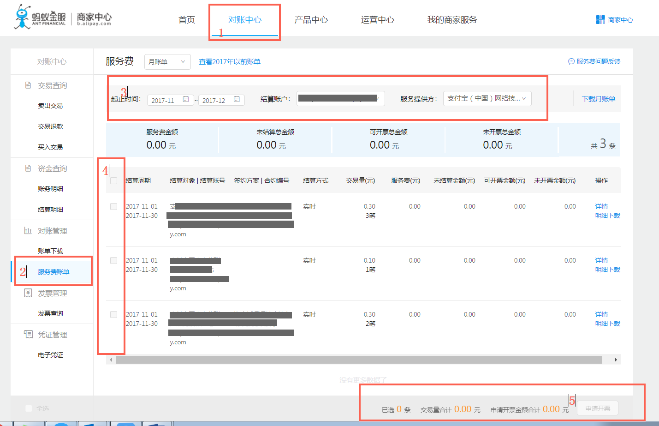Click 明细下载 for the 3笔 row

[x=608, y=216]
